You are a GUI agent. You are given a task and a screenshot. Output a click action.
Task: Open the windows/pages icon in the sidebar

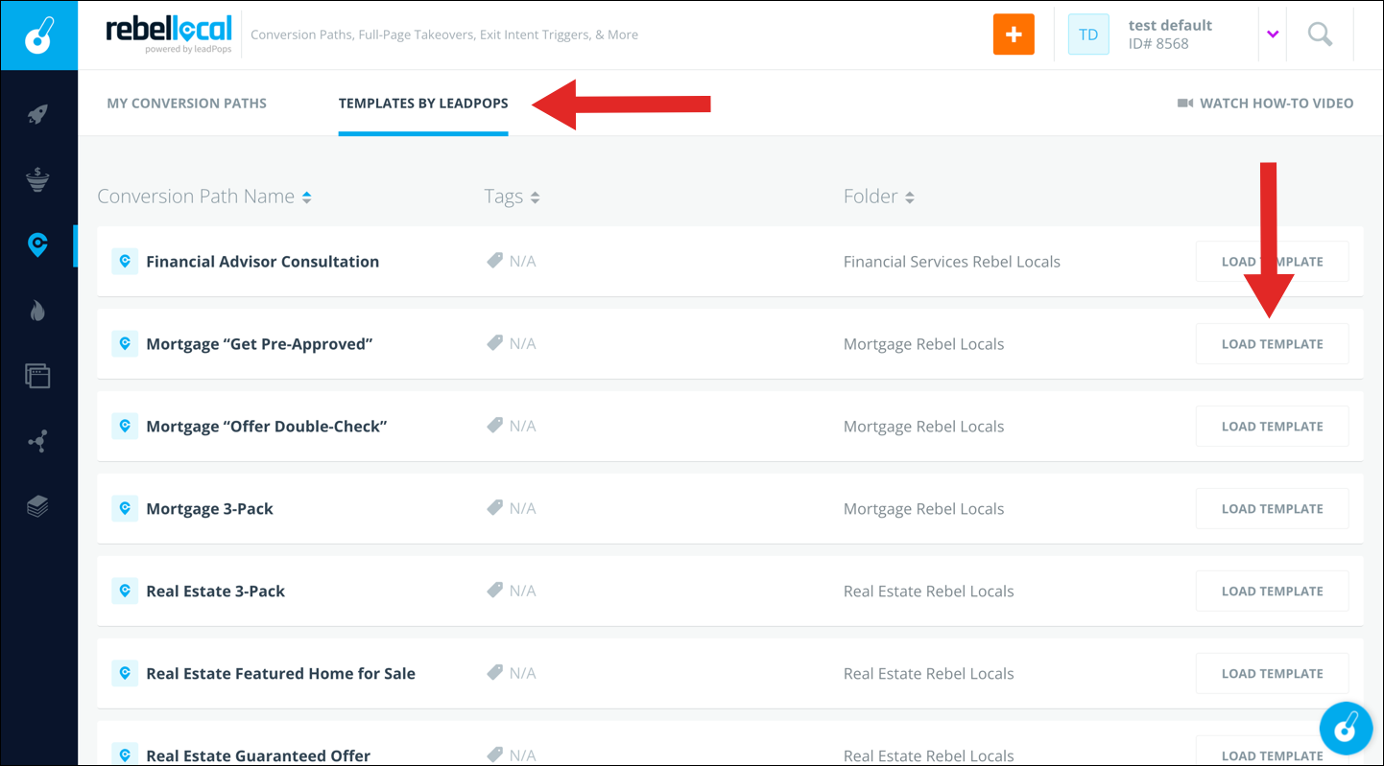[x=37, y=376]
